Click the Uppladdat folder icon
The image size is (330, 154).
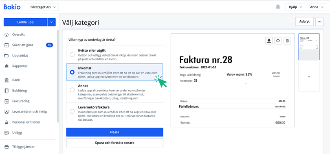(x=7, y=56)
